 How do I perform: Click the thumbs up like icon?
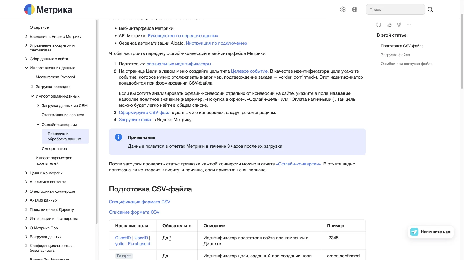click(389, 25)
